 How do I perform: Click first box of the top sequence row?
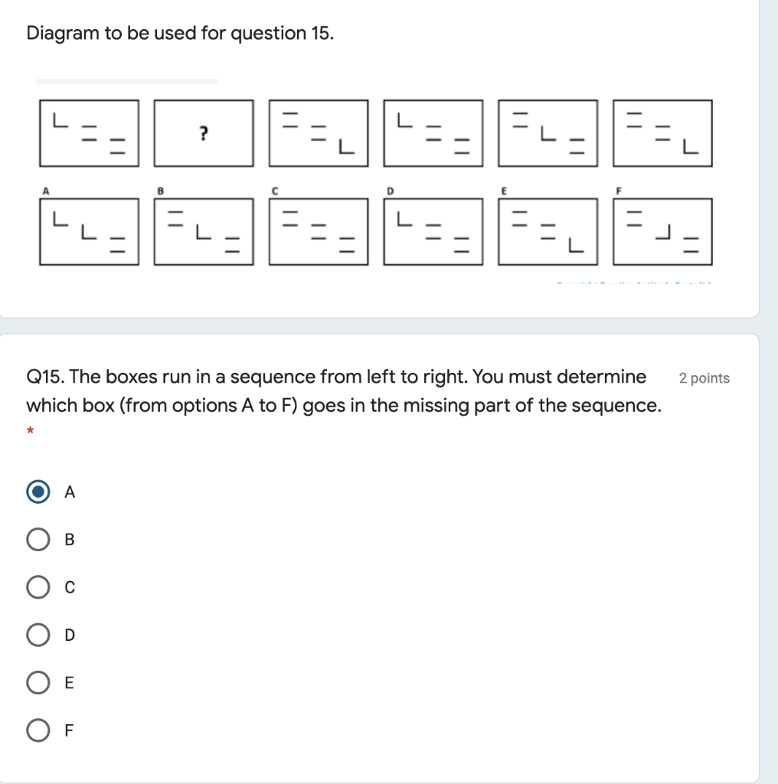pos(89,133)
